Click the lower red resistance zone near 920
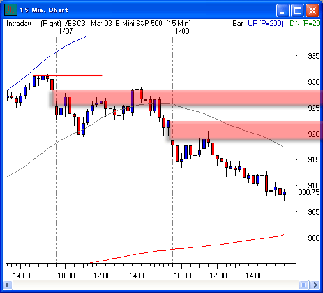Image resolution: width=323 pixels, height=293 pixels. click(x=246, y=131)
